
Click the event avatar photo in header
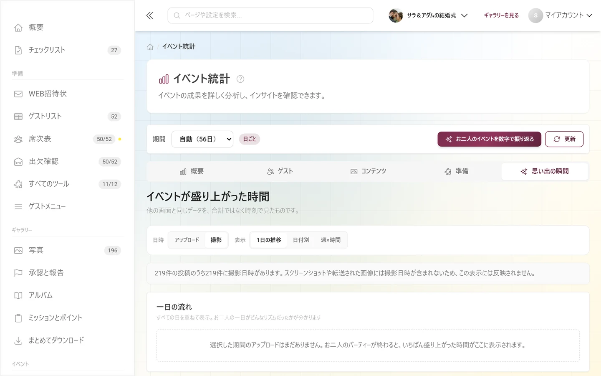(396, 15)
